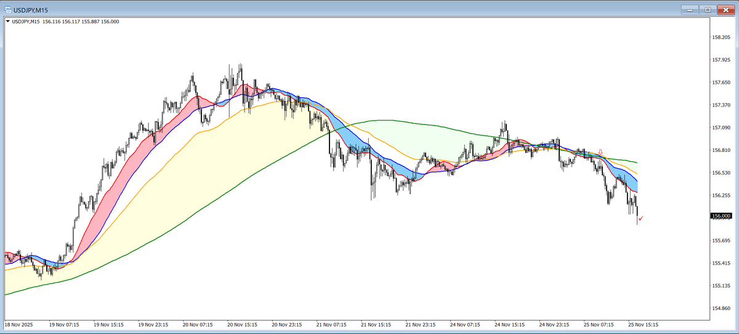Select the red down-arrow signal on the chart
This screenshot has width=739, height=334.
[x=600, y=152]
